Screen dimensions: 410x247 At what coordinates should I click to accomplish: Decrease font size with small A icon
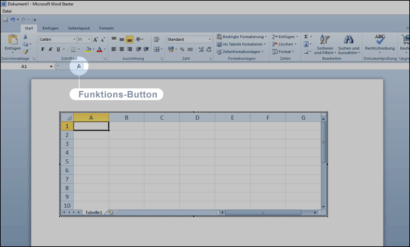pos(103,40)
